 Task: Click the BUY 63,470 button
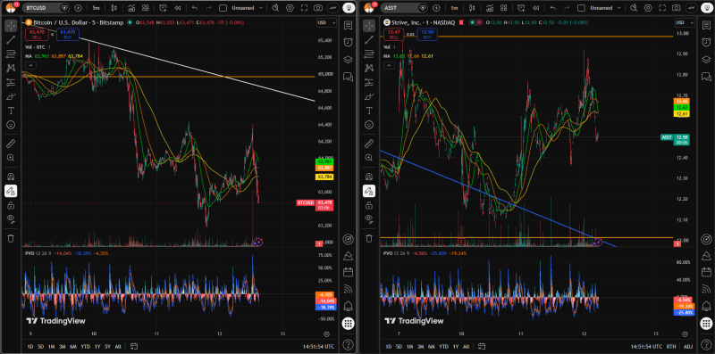(x=68, y=34)
